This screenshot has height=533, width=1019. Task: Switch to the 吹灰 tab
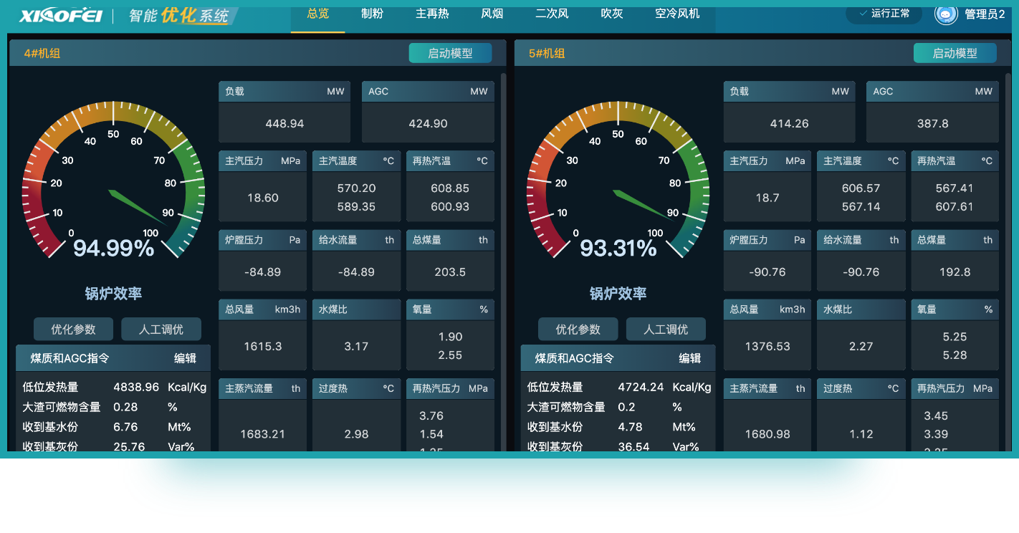(x=611, y=14)
